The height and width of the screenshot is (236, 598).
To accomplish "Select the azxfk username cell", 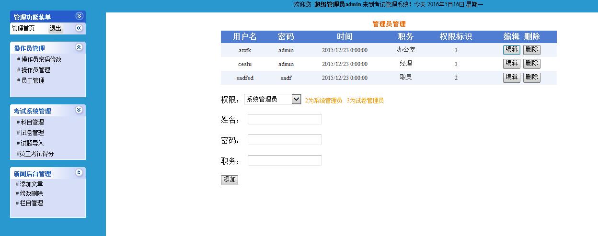I will point(245,50).
